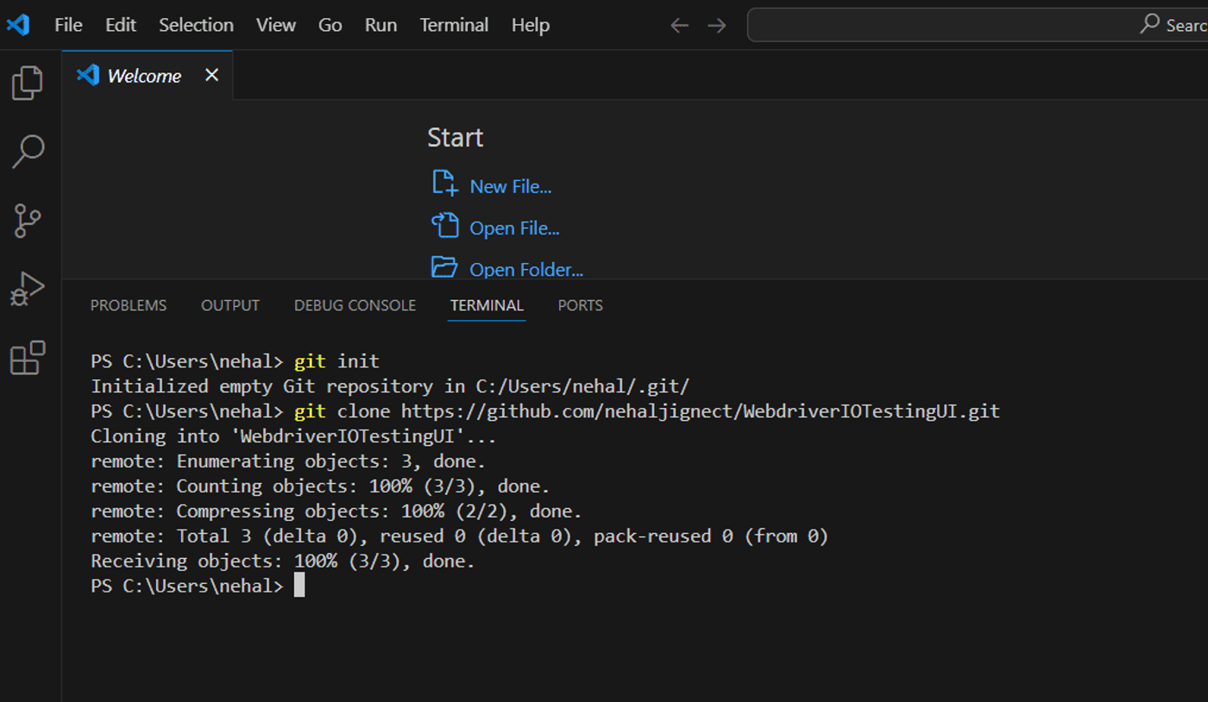This screenshot has height=702, width=1208.
Task: Open the Help menu
Action: (x=530, y=25)
